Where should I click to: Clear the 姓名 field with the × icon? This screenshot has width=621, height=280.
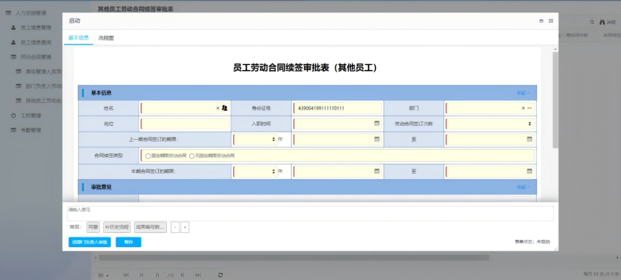pyautogui.click(x=218, y=108)
